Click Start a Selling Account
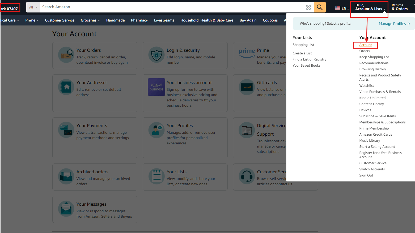 377,147
